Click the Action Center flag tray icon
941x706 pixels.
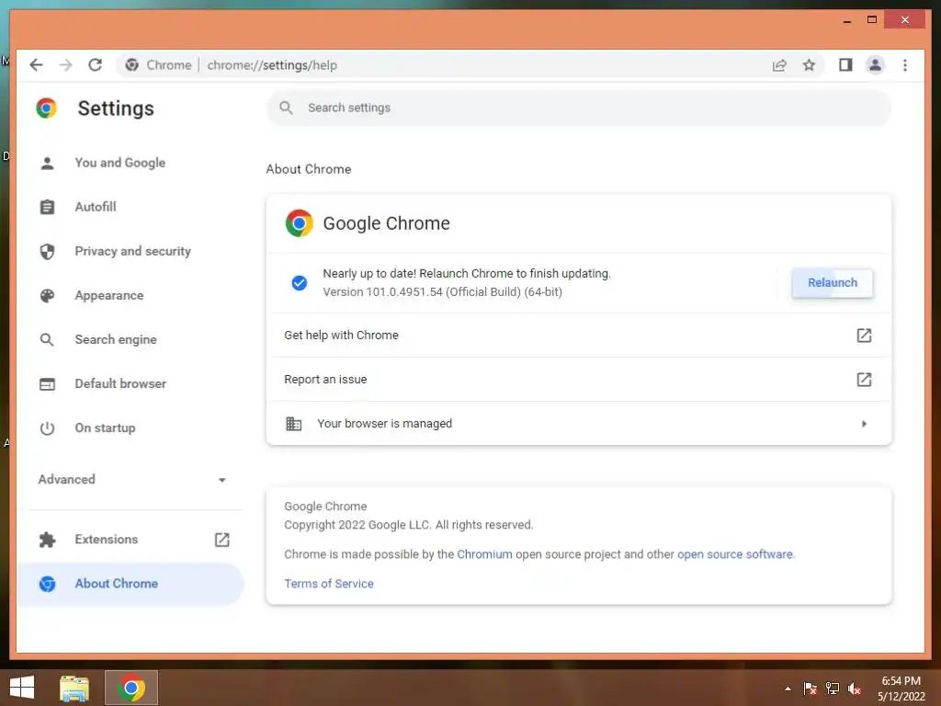(x=810, y=689)
